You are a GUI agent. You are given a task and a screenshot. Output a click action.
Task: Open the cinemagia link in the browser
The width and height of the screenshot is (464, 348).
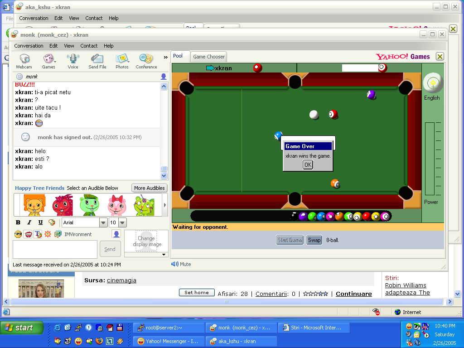pyautogui.click(x=121, y=280)
